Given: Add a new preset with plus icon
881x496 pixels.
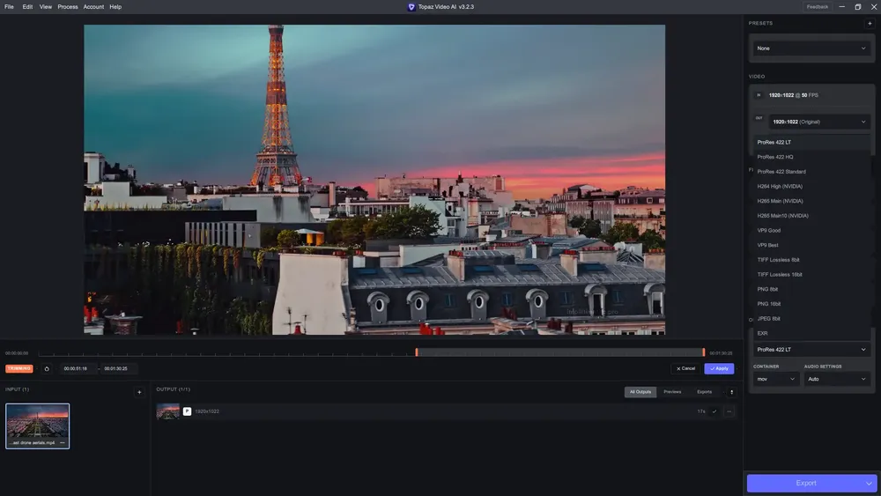Looking at the screenshot, I should click(x=870, y=23).
